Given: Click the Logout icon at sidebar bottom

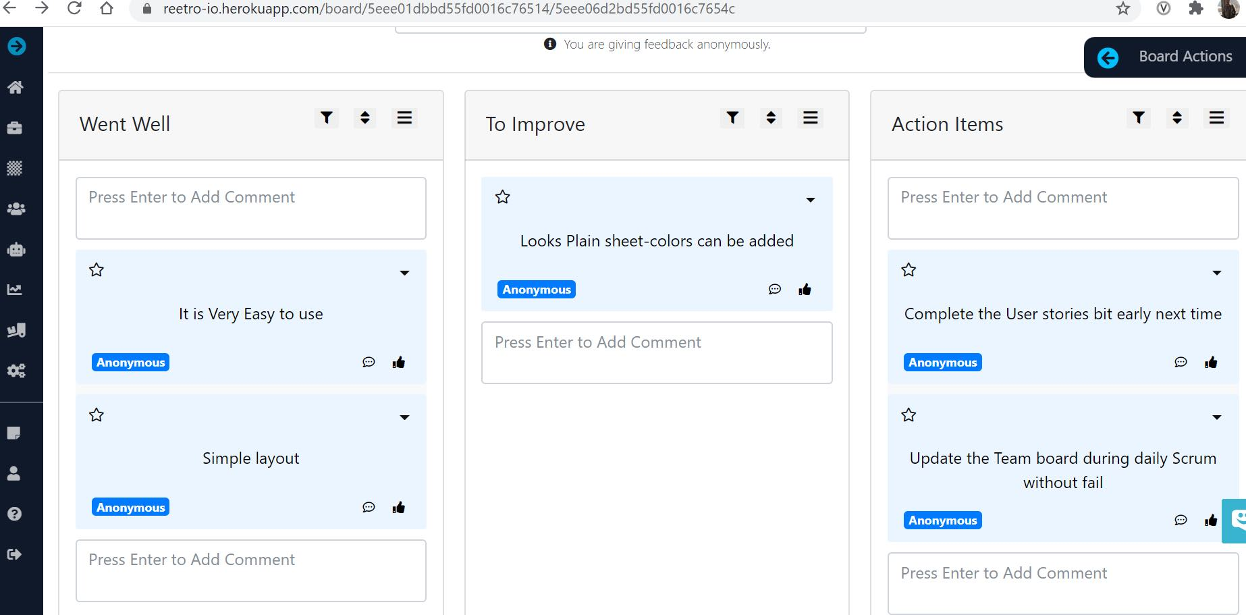Looking at the screenshot, I should 16,554.
